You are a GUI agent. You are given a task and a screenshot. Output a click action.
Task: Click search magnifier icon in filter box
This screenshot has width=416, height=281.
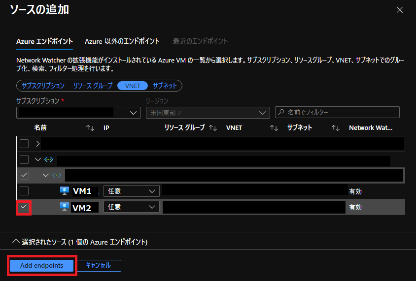[x=281, y=112]
